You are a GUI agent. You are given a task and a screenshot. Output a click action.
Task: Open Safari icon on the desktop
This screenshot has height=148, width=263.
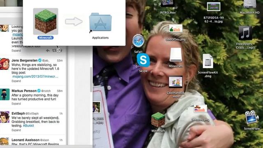tap(138, 41)
